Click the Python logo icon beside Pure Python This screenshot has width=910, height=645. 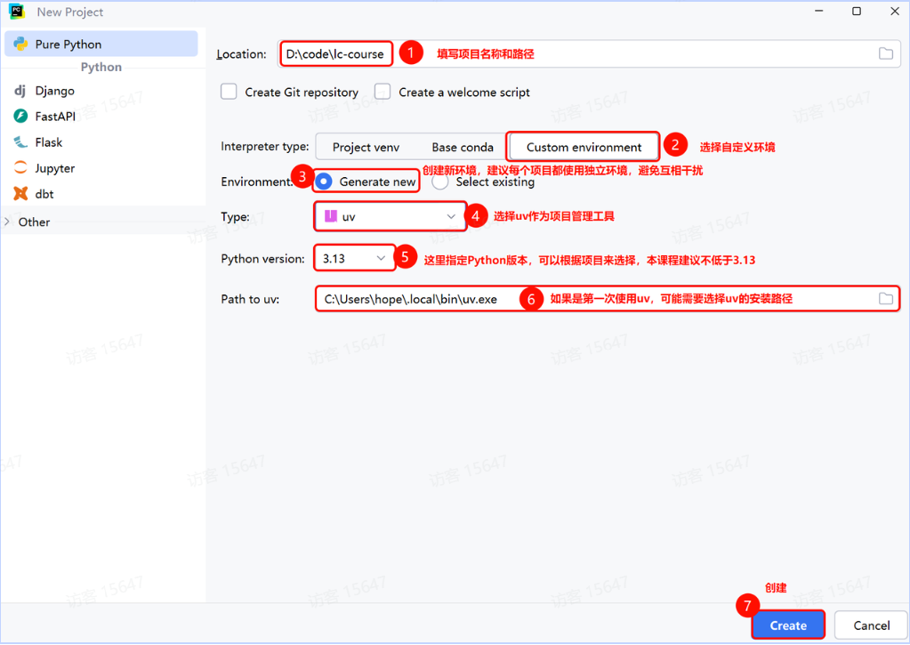[20, 44]
